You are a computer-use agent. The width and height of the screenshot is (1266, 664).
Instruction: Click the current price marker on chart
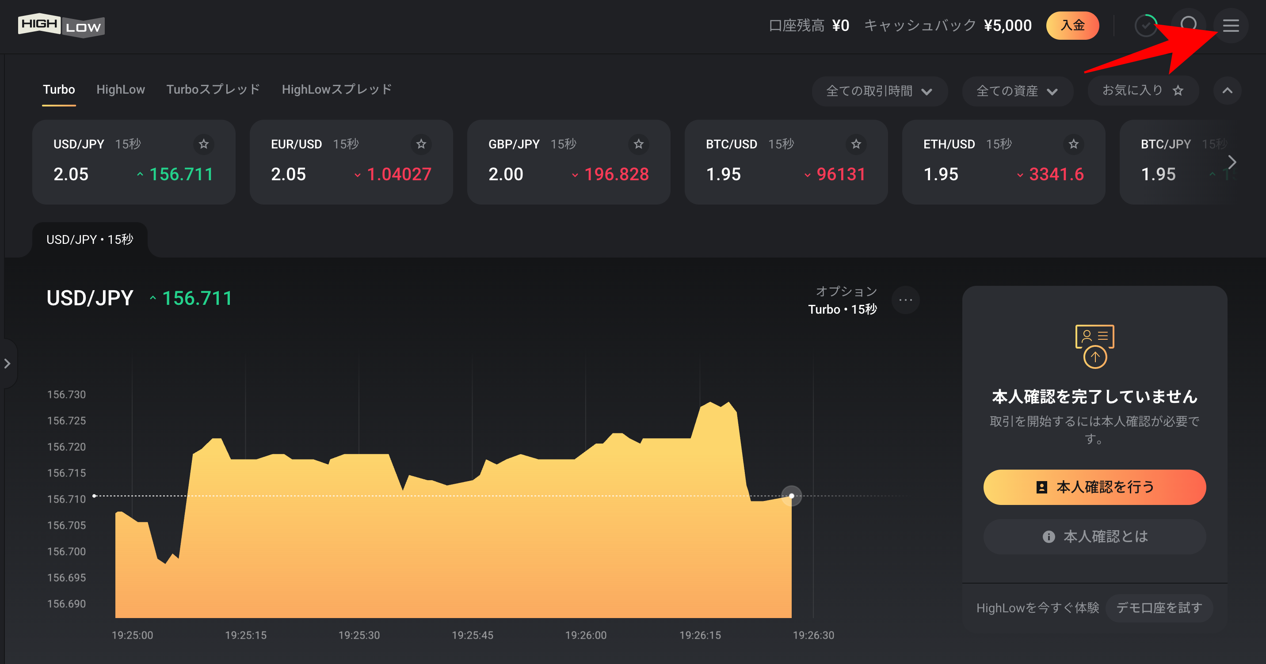point(791,496)
